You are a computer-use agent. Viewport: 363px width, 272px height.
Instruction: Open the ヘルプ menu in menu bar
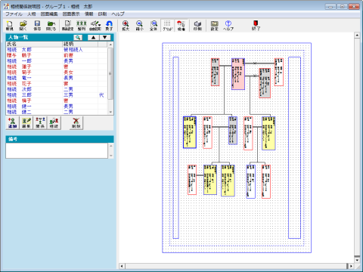(x=118, y=14)
